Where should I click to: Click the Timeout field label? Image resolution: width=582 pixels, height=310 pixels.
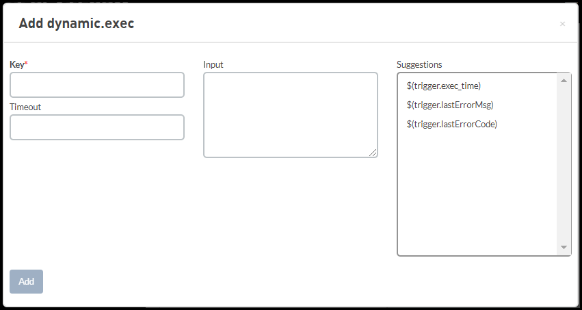pos(25,107)
